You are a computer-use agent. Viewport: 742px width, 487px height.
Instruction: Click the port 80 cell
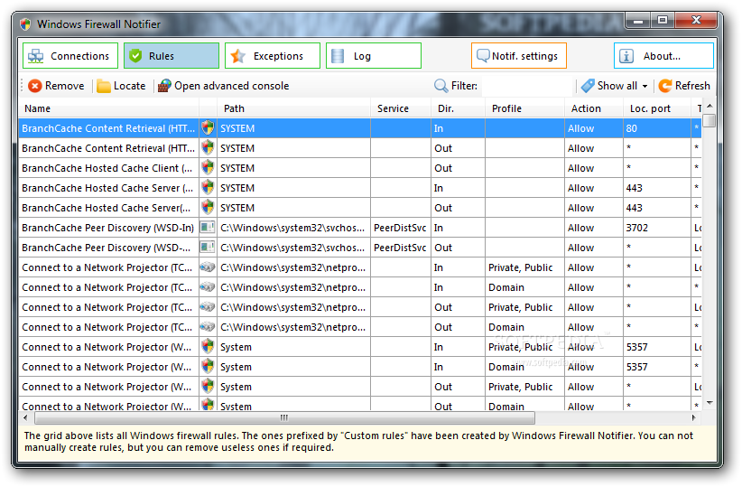pyautogui.click(x=657, y=128)
